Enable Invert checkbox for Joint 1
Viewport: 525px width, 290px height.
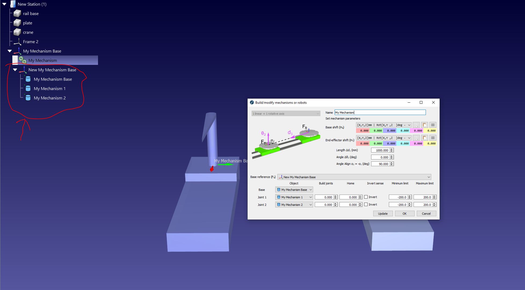366,197
